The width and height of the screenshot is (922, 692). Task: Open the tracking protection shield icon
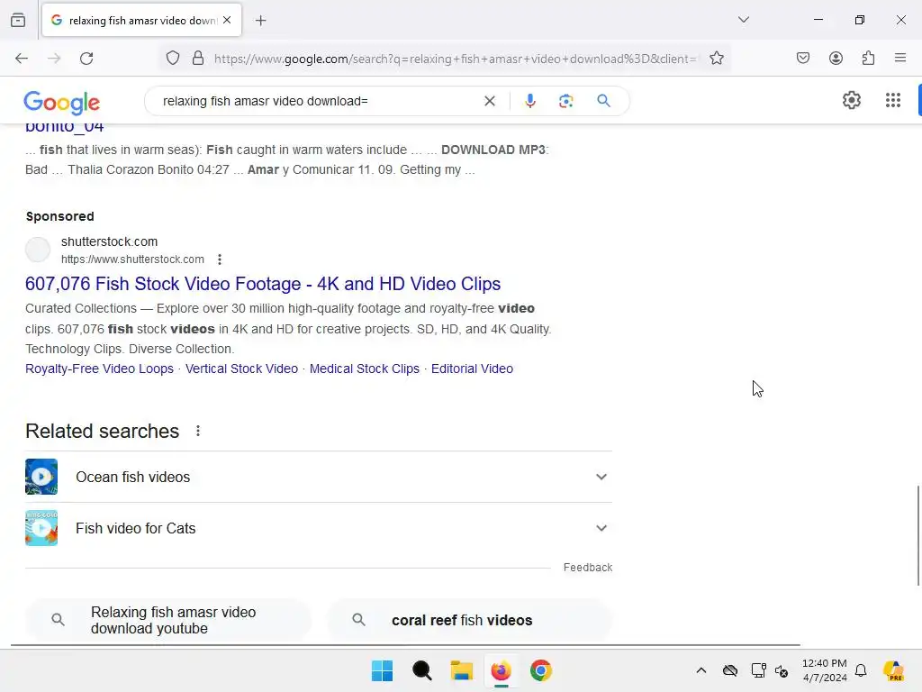click(172, 59)
